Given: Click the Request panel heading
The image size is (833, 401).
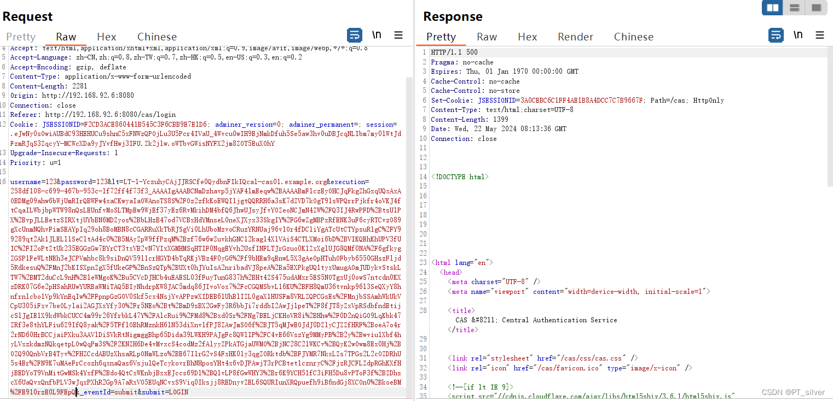Looking at the screenshot, I should (28, 16).
